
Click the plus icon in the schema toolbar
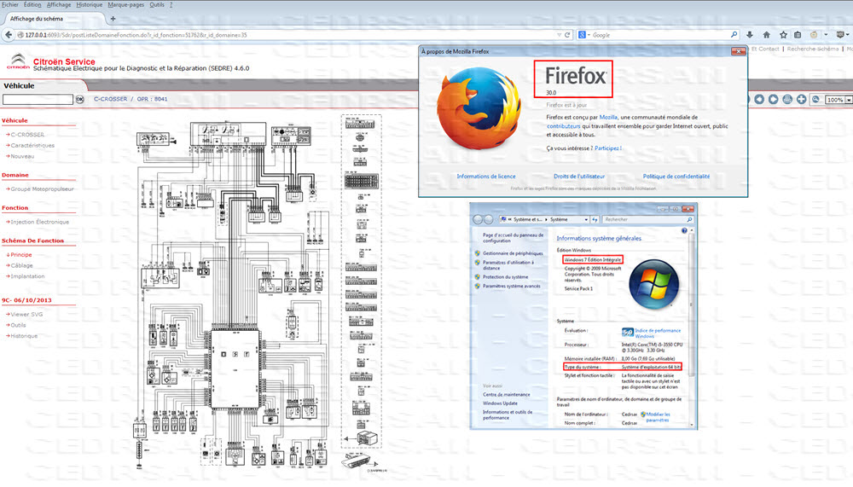(801, 100)
